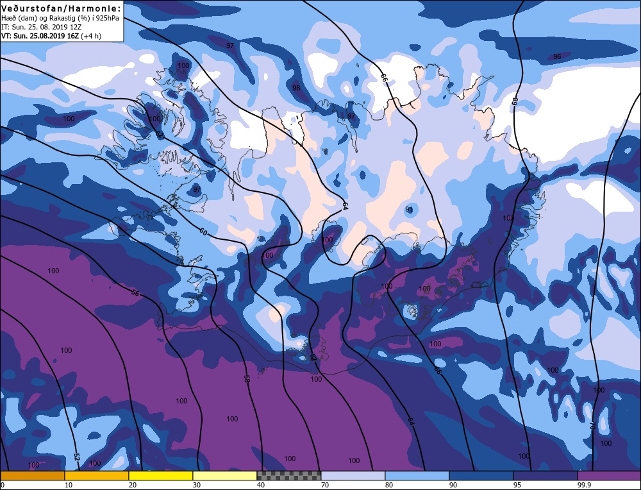
Task: Click the checkered grey 40–70 legend swatch
Action: point(288,476)
